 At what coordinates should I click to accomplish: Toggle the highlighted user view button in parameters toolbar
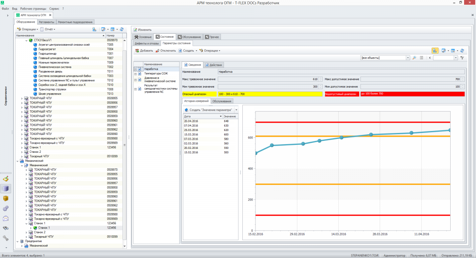coord(435,51)
